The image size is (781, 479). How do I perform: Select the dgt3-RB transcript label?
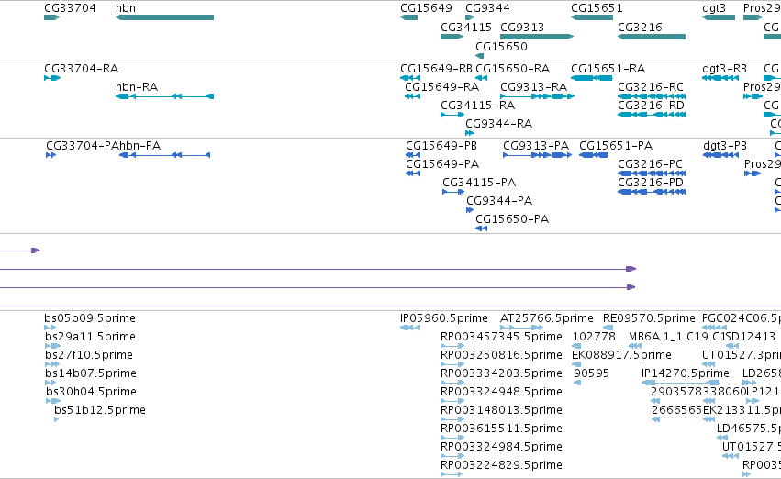tap(724, 68)
